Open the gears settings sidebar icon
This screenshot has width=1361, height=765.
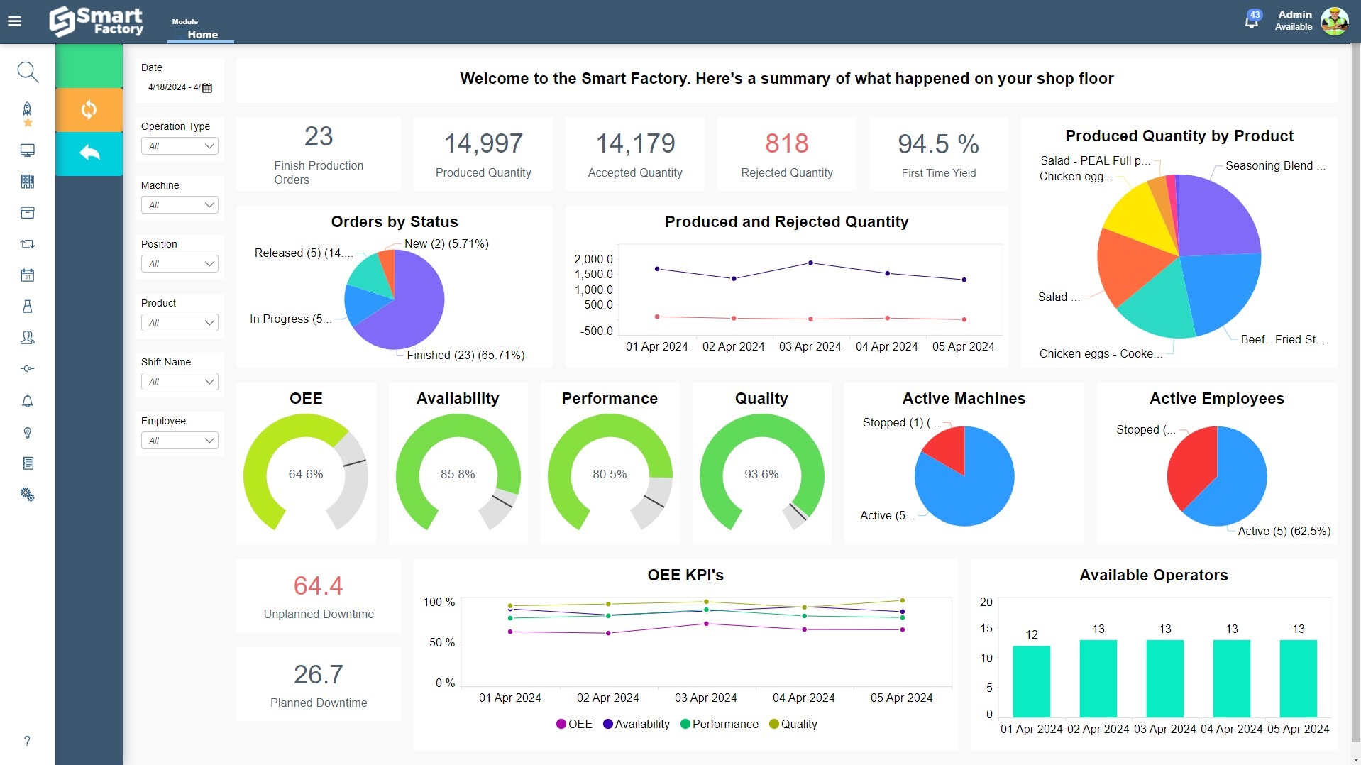click(27, 495)
